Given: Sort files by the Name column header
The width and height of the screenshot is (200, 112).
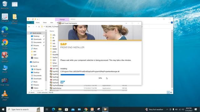Looking at the screenshot, I should pyautogui.click(x=52, y=31).
